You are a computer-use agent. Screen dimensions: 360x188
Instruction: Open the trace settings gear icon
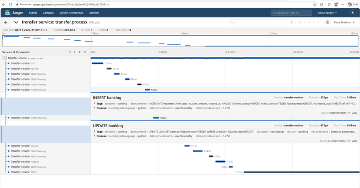(x=328, y=22)
